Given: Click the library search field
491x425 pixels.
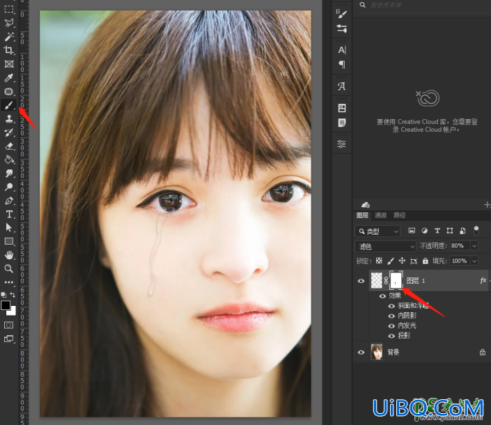Looking at the screenshot, I should (x=426, y=6).
